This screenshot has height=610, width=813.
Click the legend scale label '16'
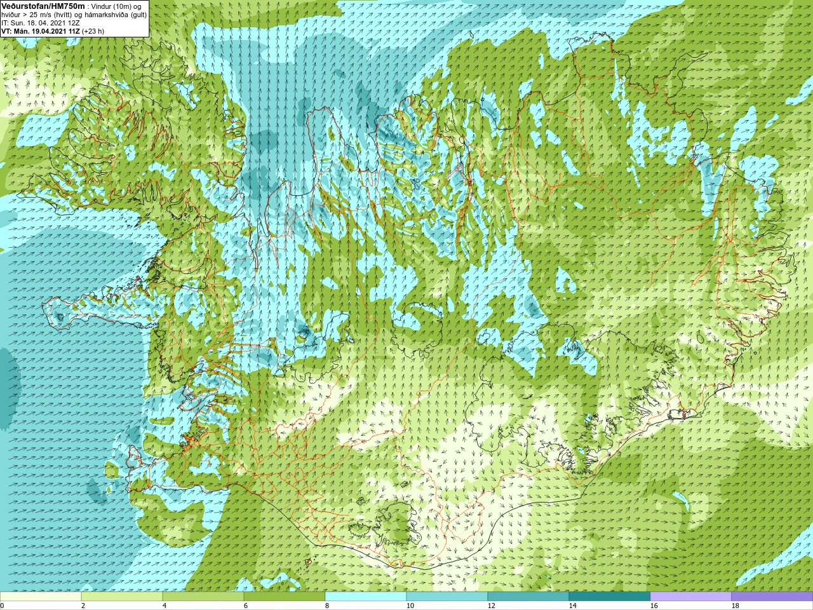654,606
